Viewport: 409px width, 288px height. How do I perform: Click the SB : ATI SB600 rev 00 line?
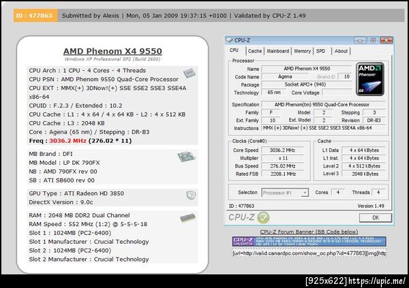tap(62, 180)
